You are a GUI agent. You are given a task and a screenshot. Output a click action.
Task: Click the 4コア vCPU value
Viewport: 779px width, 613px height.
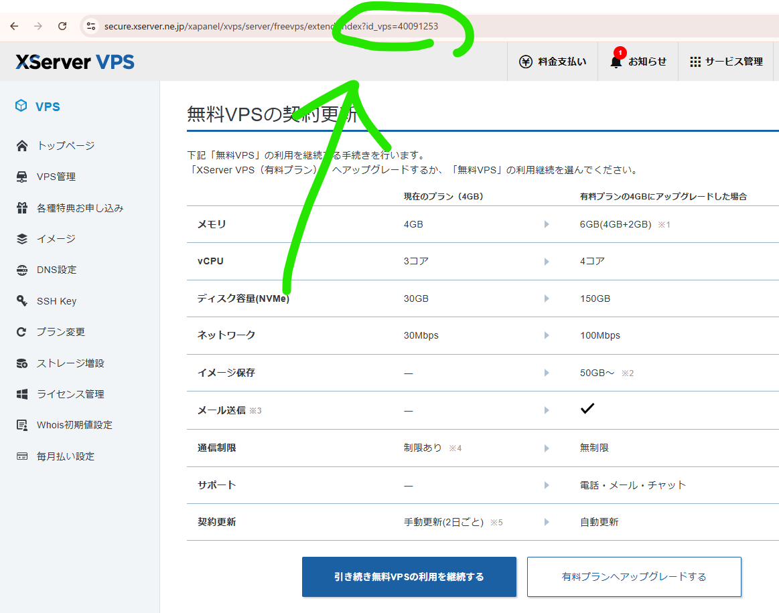tap(592, 261)
